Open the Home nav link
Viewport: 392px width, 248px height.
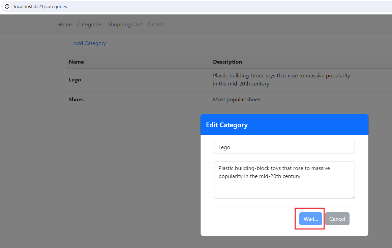[64, 25]
